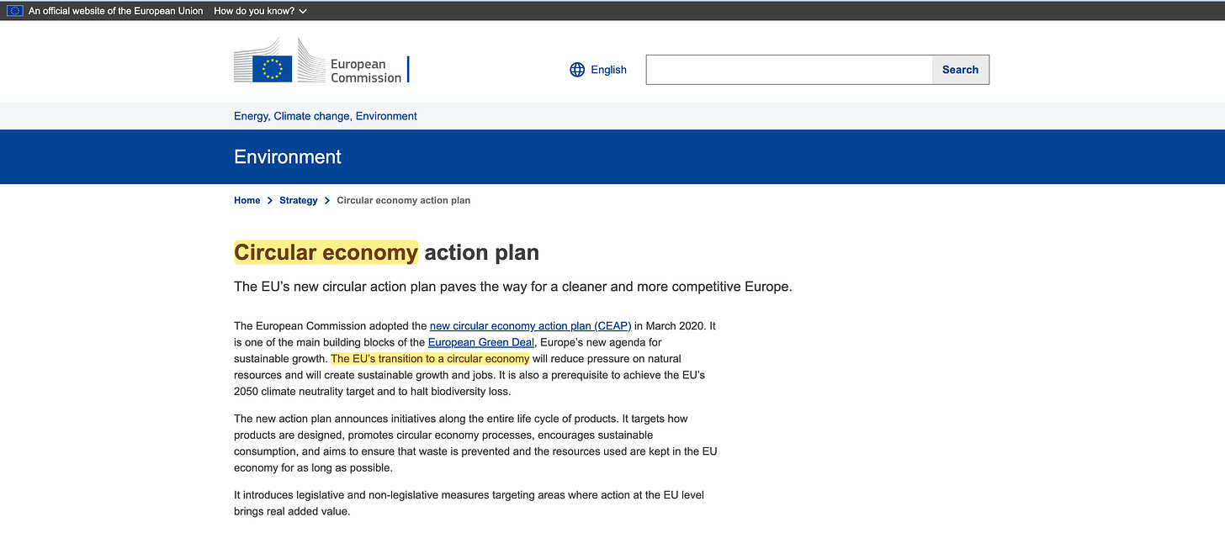Click the EU flag icon in top banner
Image resolution: width=1225 pixels, height=538 pixels.
(15, 11)
